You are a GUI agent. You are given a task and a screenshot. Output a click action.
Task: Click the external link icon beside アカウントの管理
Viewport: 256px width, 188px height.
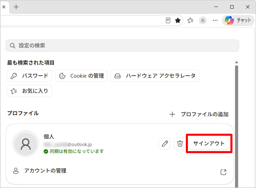(223, 172)
